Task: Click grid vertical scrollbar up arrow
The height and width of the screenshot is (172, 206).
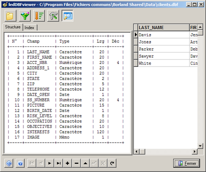Action: (x=200, y=27)
